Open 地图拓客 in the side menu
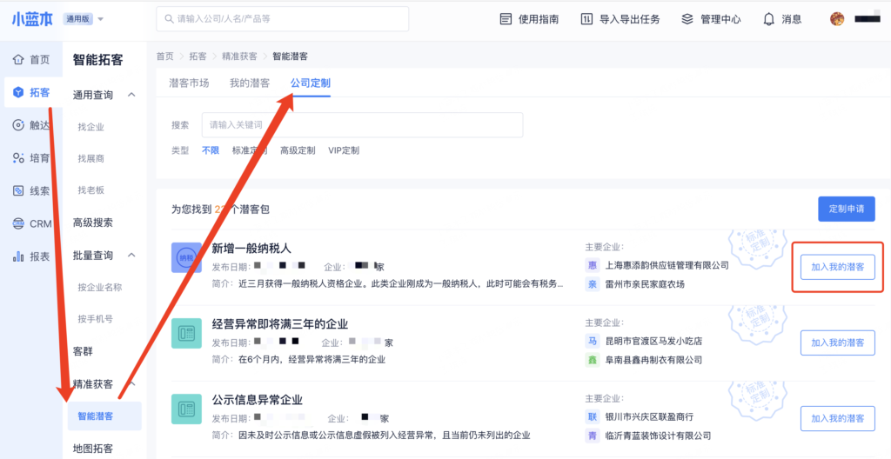891x459 pixels. tap(93, 449)
